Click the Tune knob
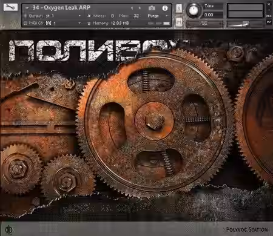Viewport: 273px width, 236px height. [x=194, y=10]
